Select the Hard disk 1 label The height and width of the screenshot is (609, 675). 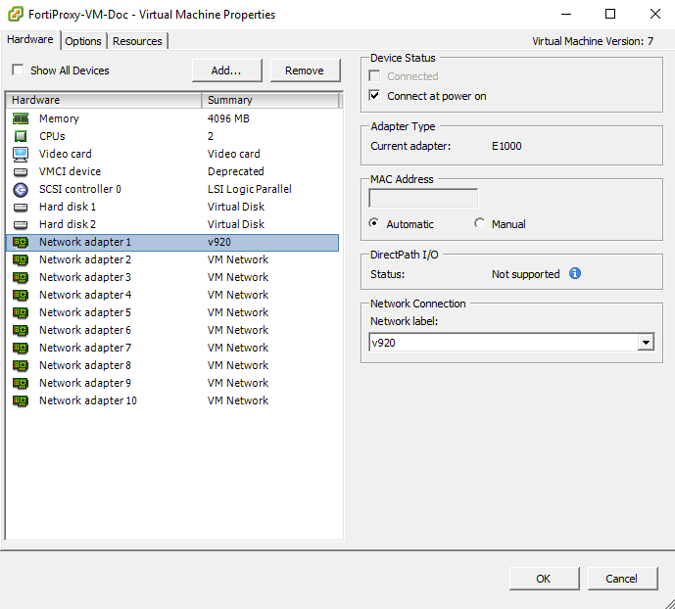[x=68, y=207]
